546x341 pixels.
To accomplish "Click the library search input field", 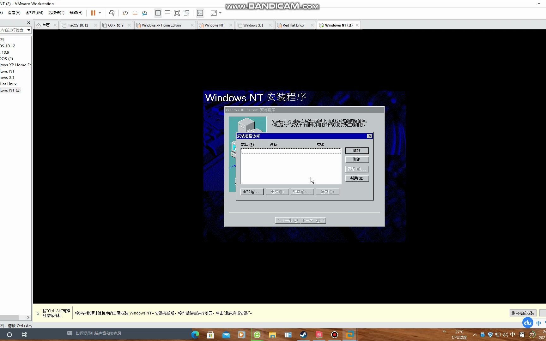I will 13,30.
